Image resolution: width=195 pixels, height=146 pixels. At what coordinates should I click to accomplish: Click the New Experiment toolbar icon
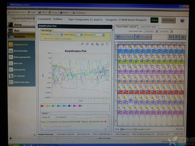point(9,12)
